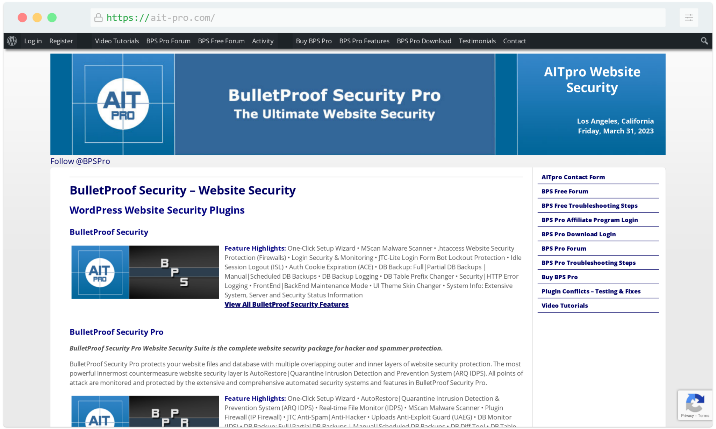Open BPS Pro Forum in top menu

point(168,41)
